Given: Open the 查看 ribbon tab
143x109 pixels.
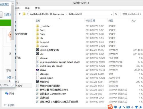Looking at the screenshot, I should pyautogui.click(x=37, y=8).
